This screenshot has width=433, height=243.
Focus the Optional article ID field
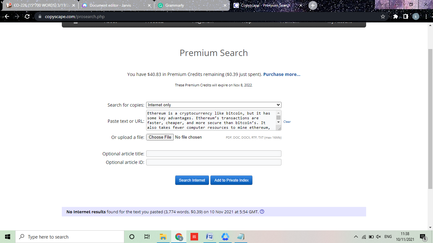tap(214, 162)
